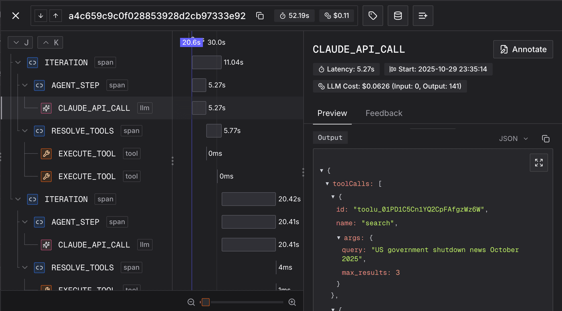This screenshot has height=311, width=562.
Task: Collapse the first ITERATION span
Action: (x=18, y=62)
